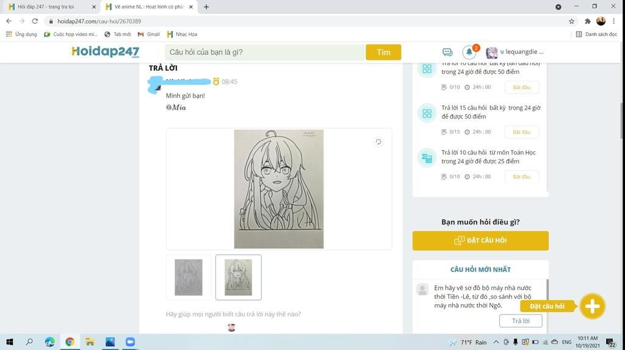
Task: Open the large anime drawing image
Action: pos(279,189)
